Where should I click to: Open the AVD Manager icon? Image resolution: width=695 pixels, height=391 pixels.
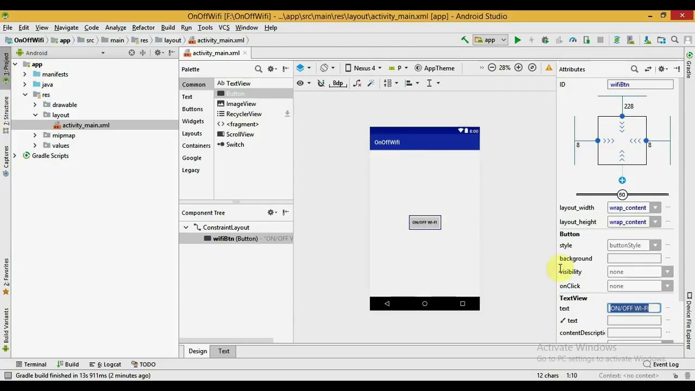pyautogui.click(x=631, y=40)
